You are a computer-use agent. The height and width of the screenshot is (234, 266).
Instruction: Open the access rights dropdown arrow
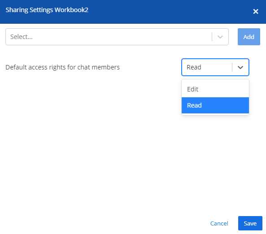(240, 67)
